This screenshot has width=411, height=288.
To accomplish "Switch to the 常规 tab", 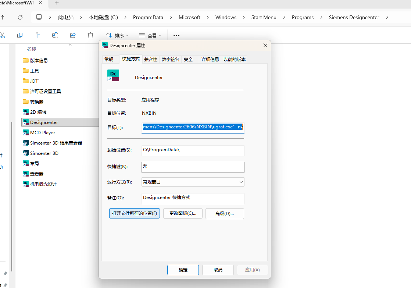I will 109,60.
